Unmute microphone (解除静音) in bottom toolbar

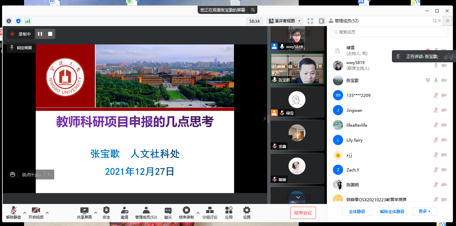pos(14,210)
